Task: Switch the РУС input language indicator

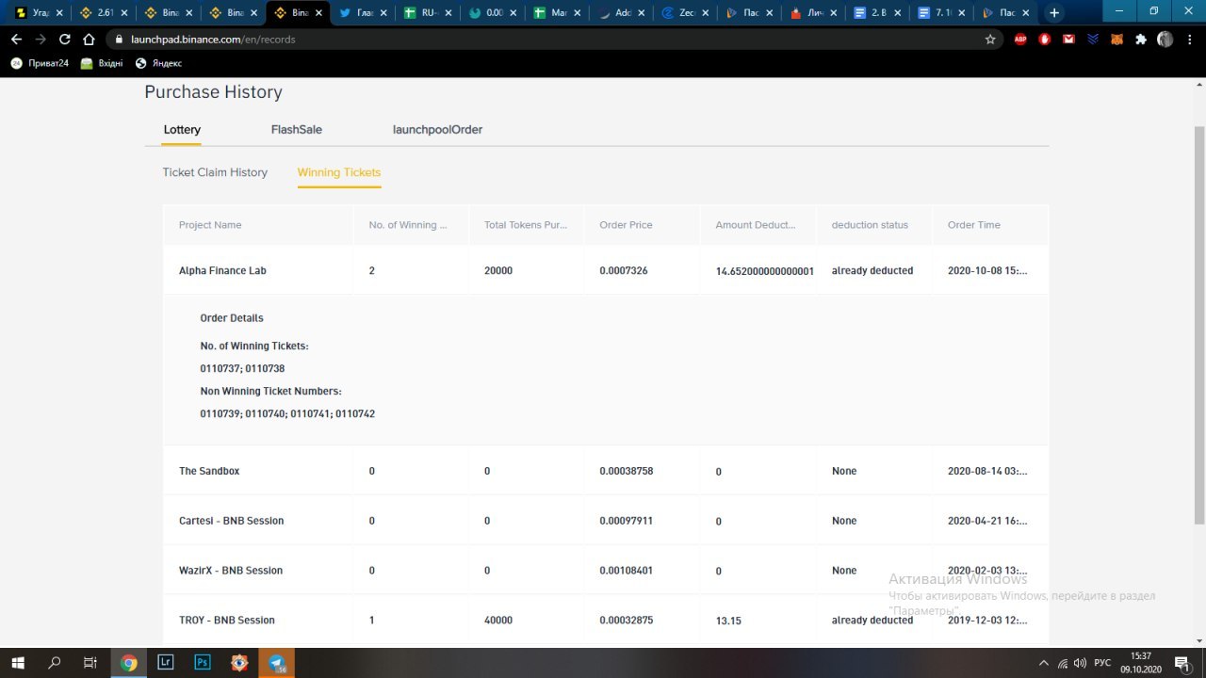Action: coord(1102,663)
